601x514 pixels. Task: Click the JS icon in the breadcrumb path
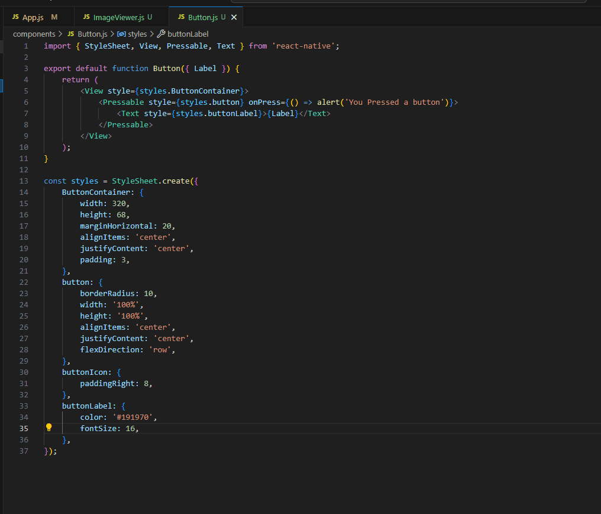pyautogui.click(x=71, y=34)
